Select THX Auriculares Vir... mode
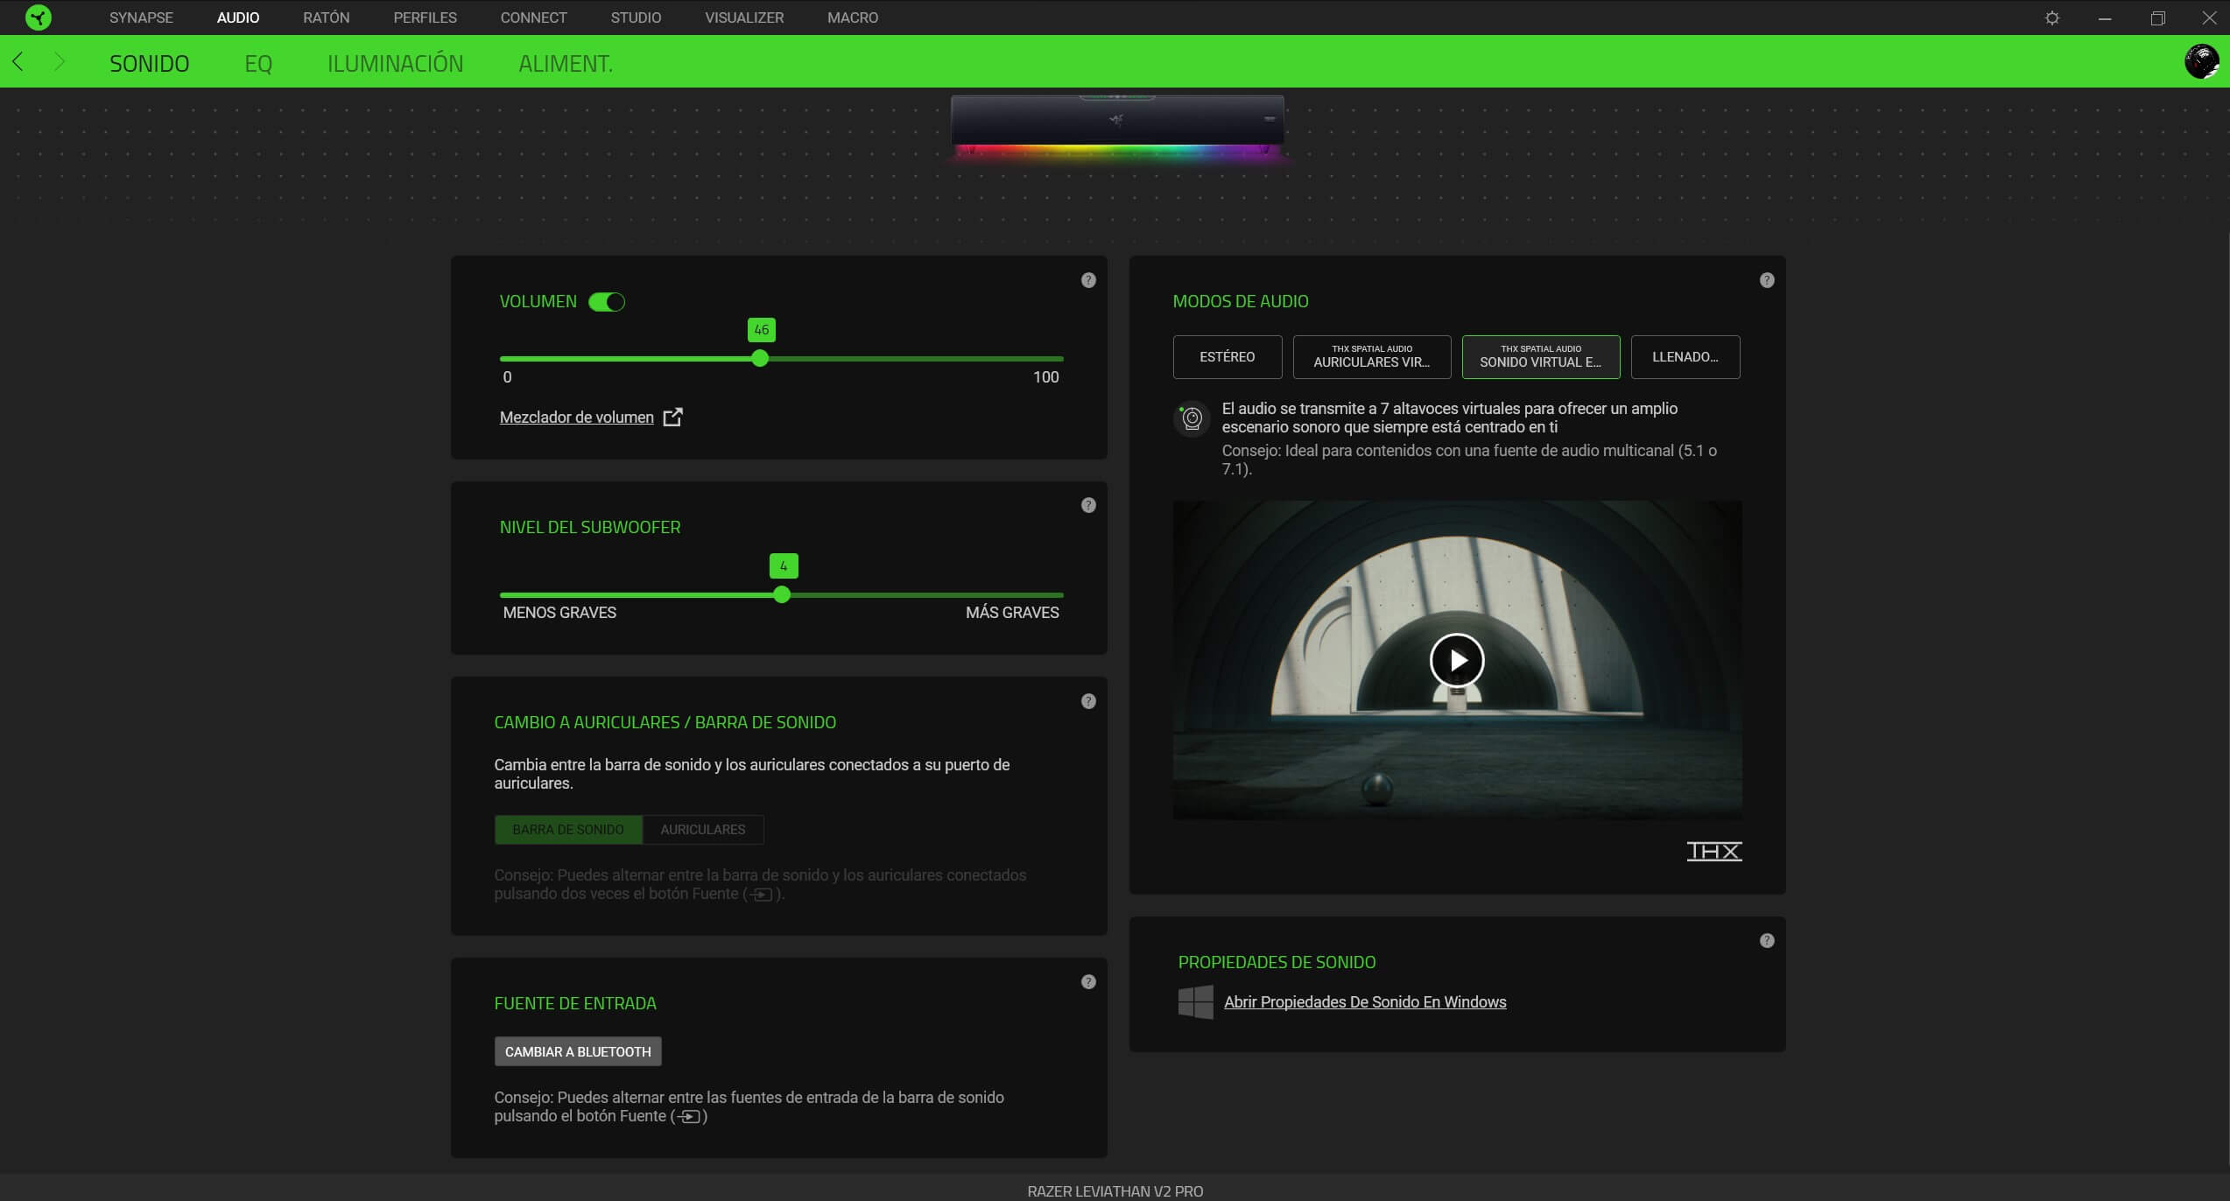Screen dimensions: 2230x1201 tap(1372, 357)
